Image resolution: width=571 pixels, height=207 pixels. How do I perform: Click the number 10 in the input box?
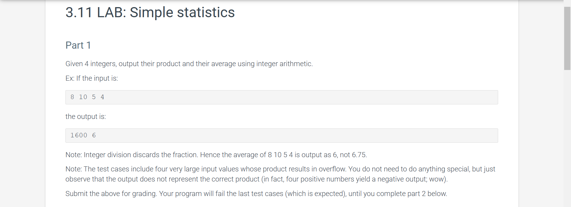(x=83, y=97)
